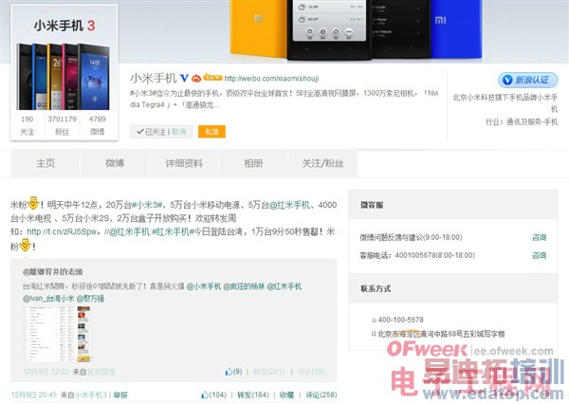This screenshot has height=404, width=569.
Task: Click the 联系方式 panel header
Action: pos(453,288)
